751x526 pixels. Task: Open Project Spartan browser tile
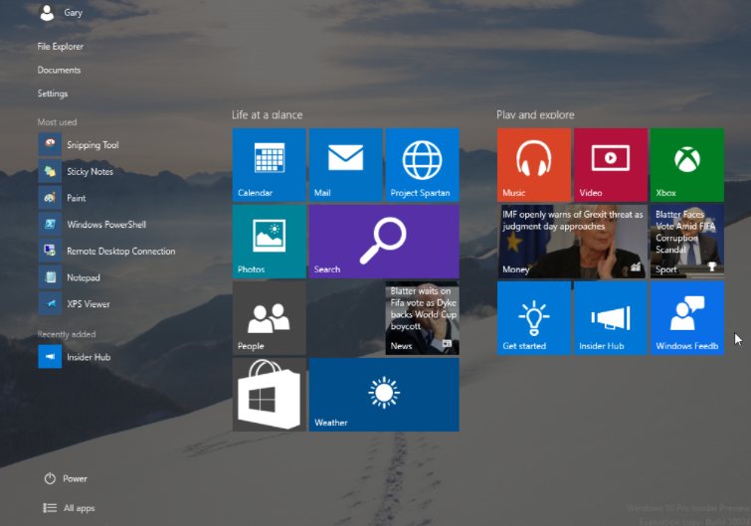pyautogui.click(x=421, y=165)
